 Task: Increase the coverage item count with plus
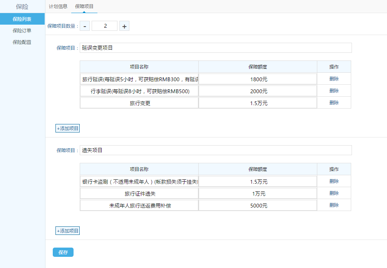click(124, 26)
